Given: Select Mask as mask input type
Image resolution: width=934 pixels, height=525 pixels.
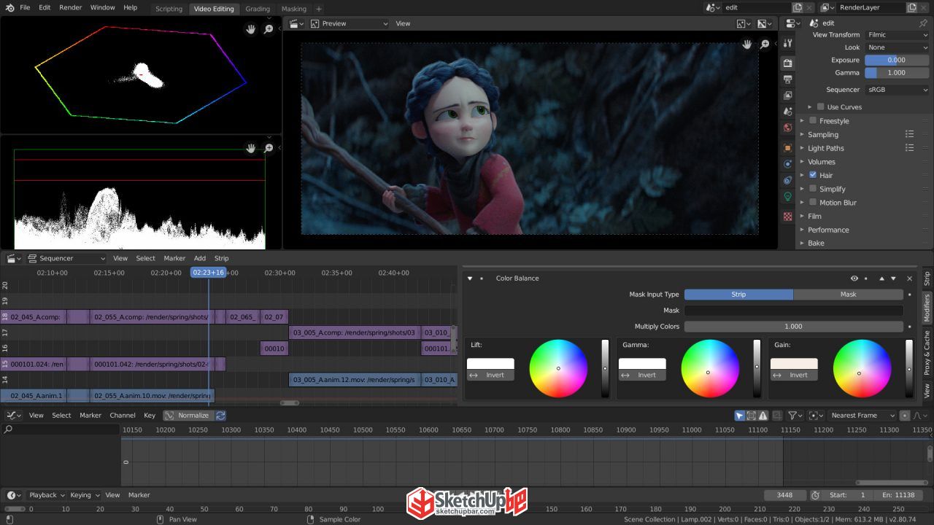Looking at the screenshot, I should (848, 295).
